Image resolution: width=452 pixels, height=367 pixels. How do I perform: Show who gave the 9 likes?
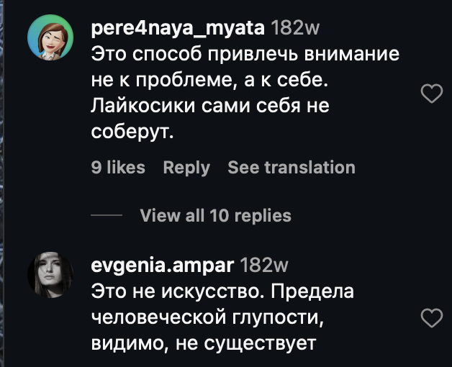118,168
